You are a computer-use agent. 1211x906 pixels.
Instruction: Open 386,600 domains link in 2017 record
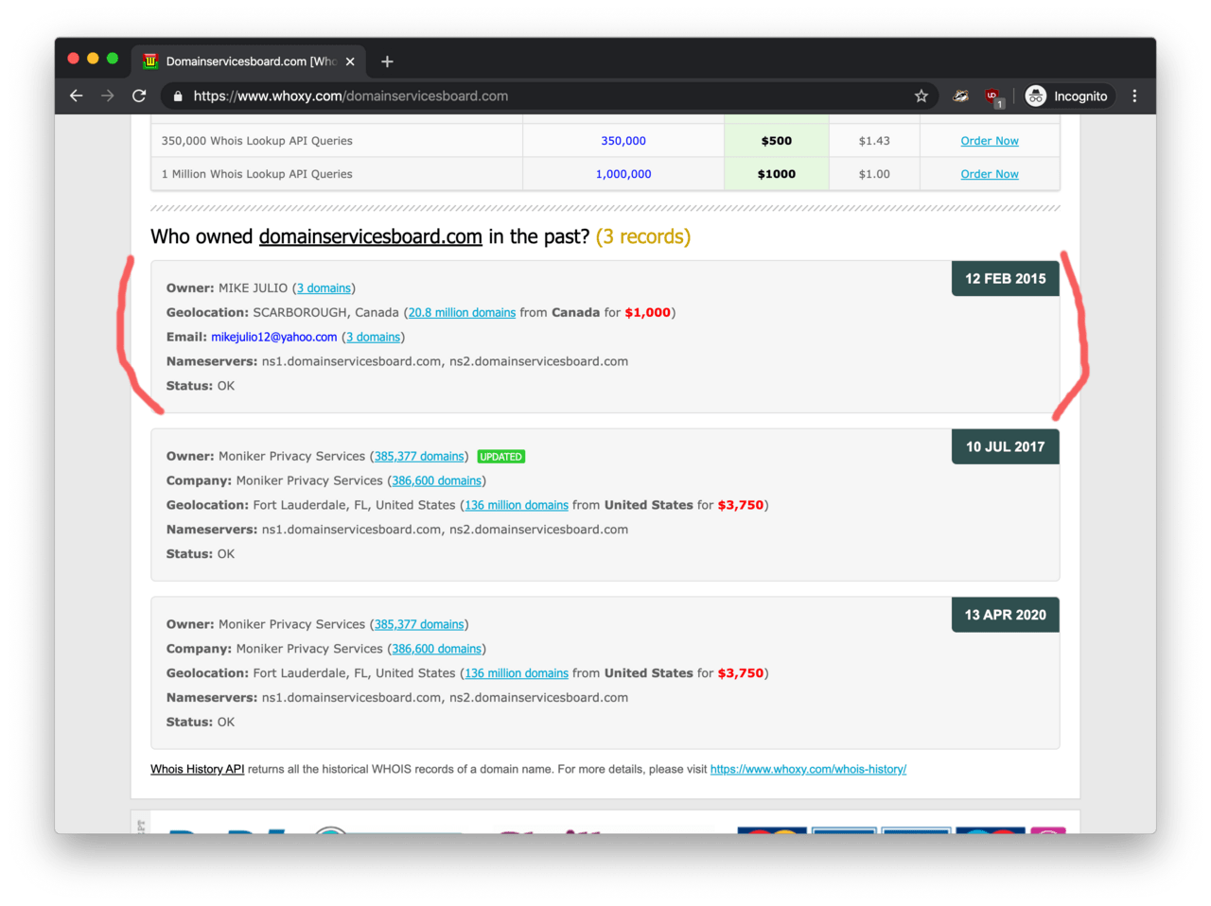click(436, 481)
